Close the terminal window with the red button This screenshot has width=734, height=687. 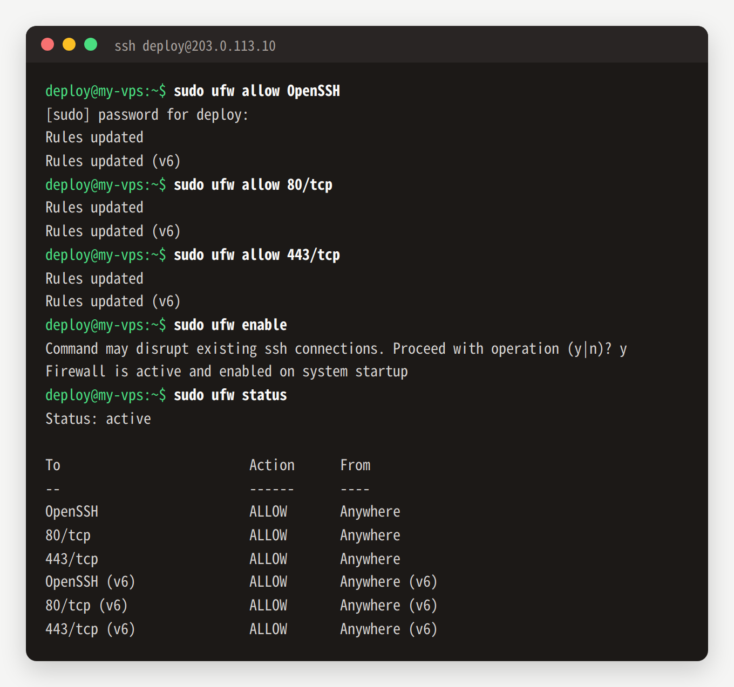pyautogui.click(x=47, y=44)
